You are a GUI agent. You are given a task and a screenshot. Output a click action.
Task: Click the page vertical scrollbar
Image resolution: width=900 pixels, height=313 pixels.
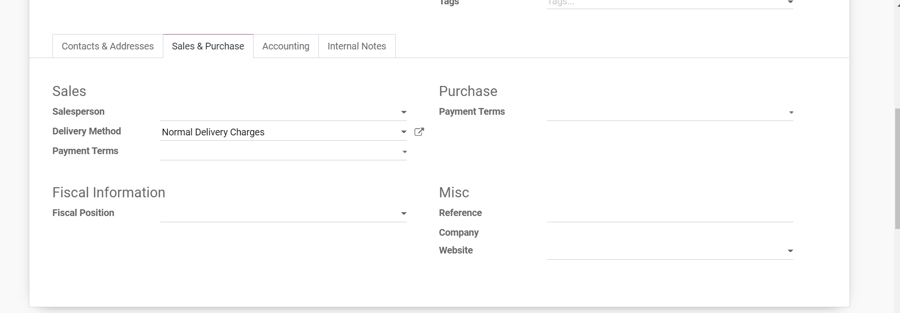tap(897, 168)
